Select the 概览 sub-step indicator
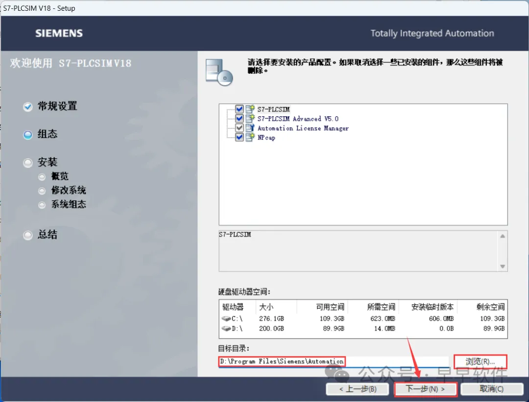The width and height of the screenshot is (529, 402). coord(42,177)
